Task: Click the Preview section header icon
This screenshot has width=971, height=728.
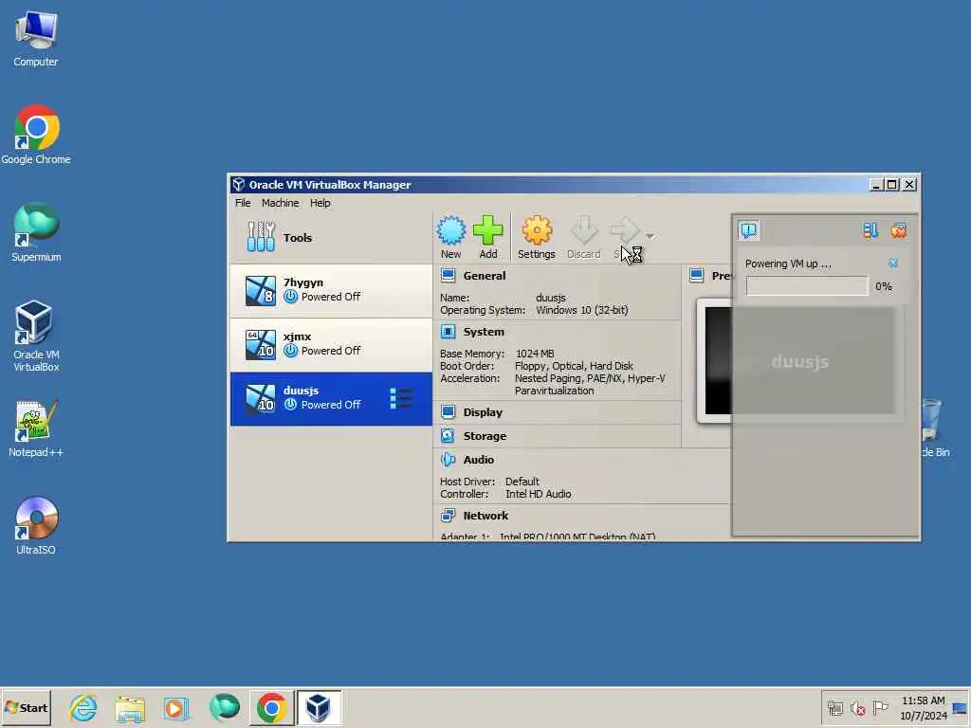Action: 697,276
